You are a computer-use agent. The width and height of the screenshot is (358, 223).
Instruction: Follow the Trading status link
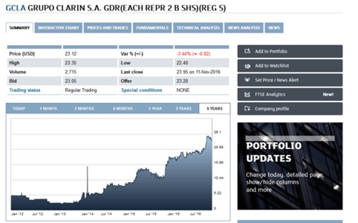click(25, 90)
